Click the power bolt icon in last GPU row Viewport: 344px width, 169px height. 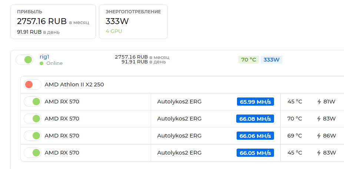pyautogui.click(x=319, y=153)
